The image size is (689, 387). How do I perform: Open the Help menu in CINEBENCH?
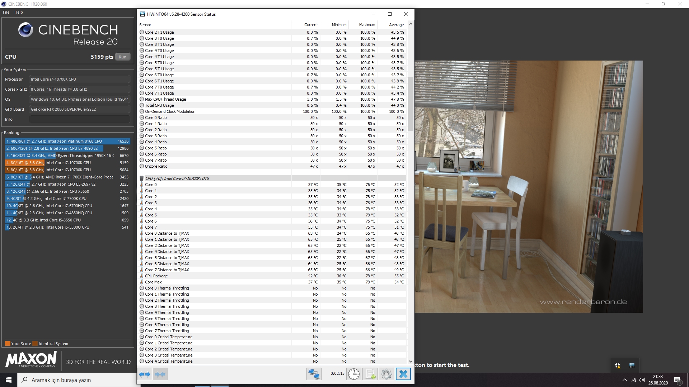pos(19,12)
